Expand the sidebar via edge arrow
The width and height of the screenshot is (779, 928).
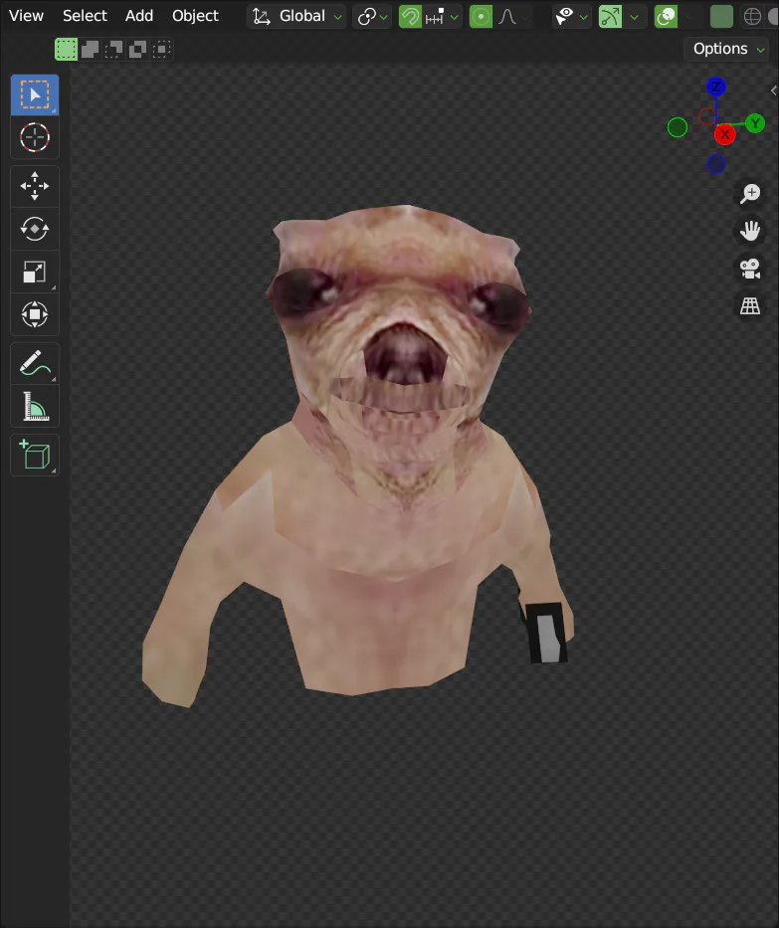click(773, 91)
